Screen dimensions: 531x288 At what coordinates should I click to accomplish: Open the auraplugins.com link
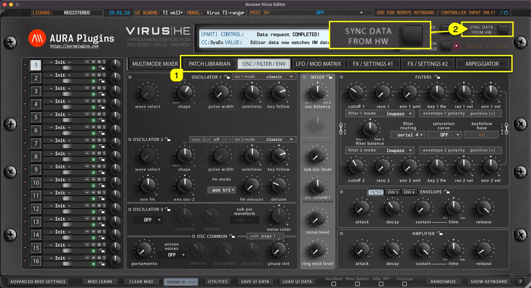(74, 46)
